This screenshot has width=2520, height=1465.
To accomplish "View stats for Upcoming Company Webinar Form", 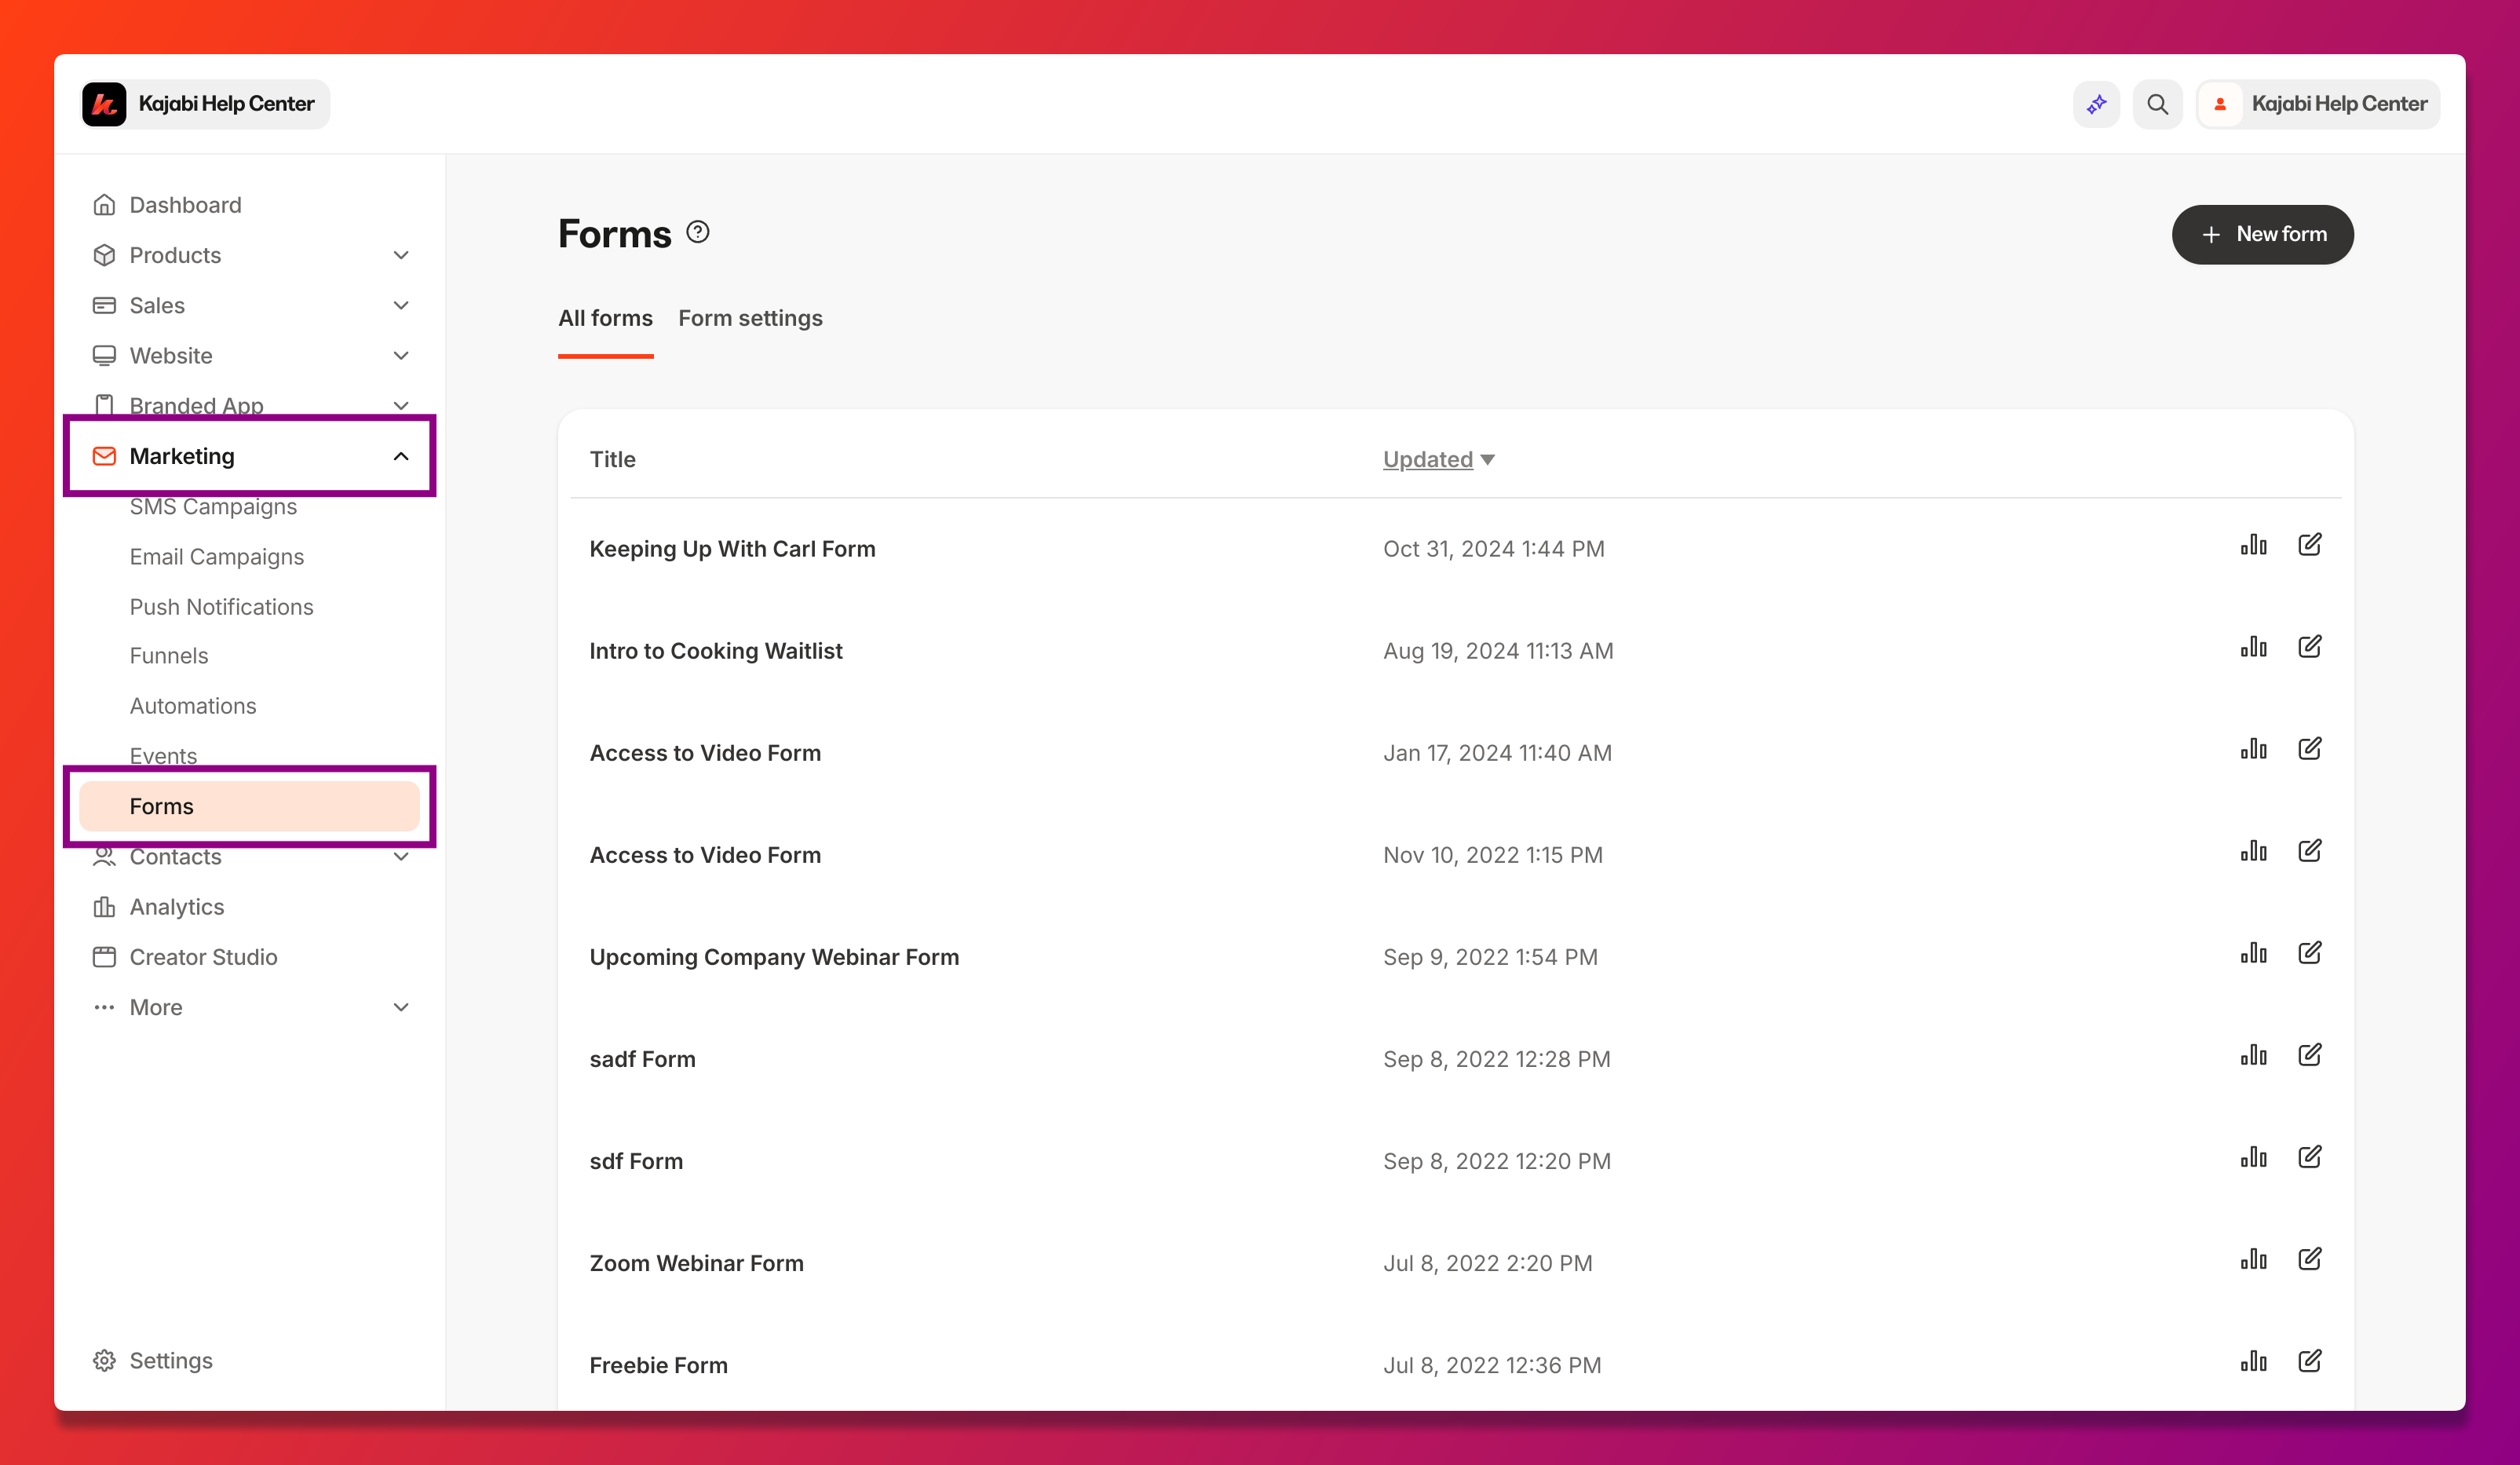I will [2253, 953].
